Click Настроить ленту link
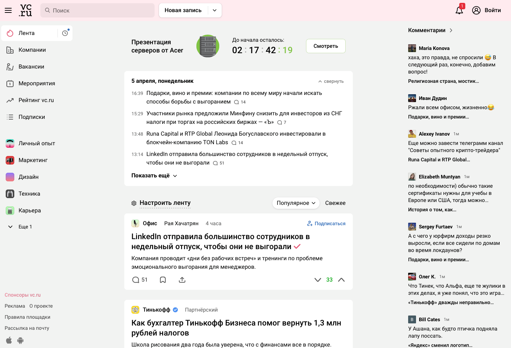Screen dimensions: 511x348 (165, 203)
